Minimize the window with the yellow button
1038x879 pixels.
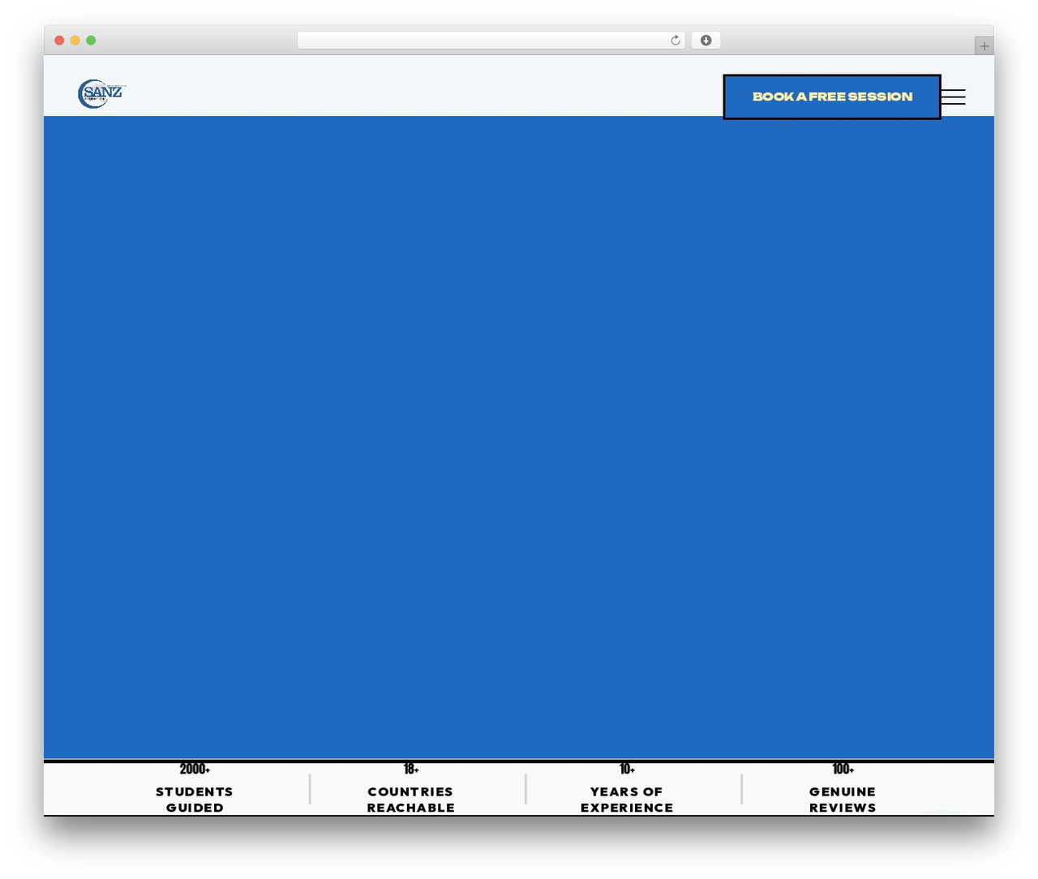(75, 41)
